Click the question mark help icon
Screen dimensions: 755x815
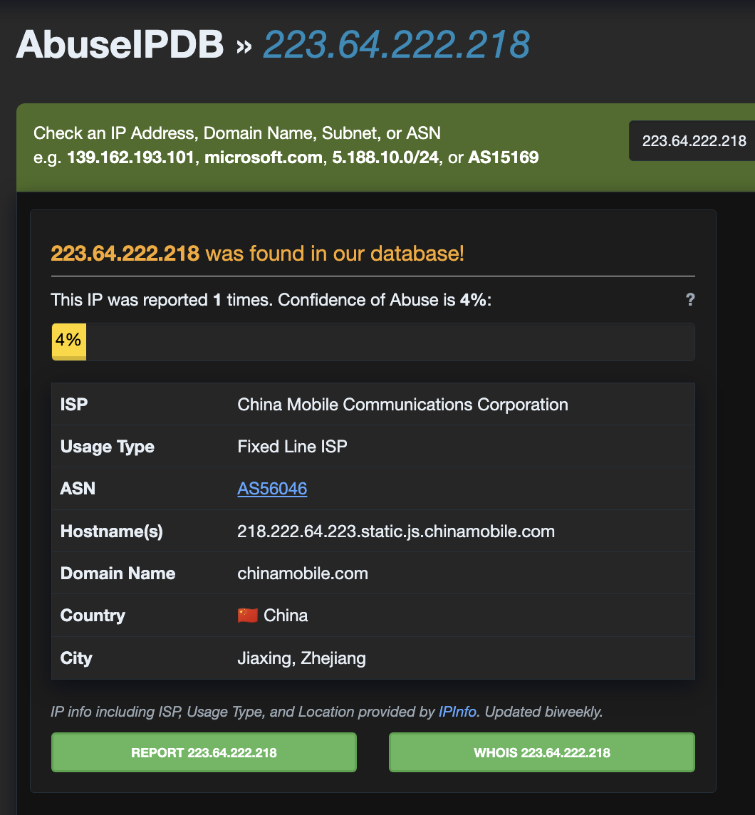pos(689,300)
